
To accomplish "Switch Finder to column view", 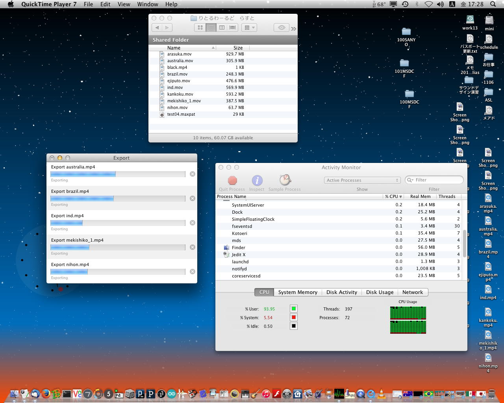I will (222, 28).
